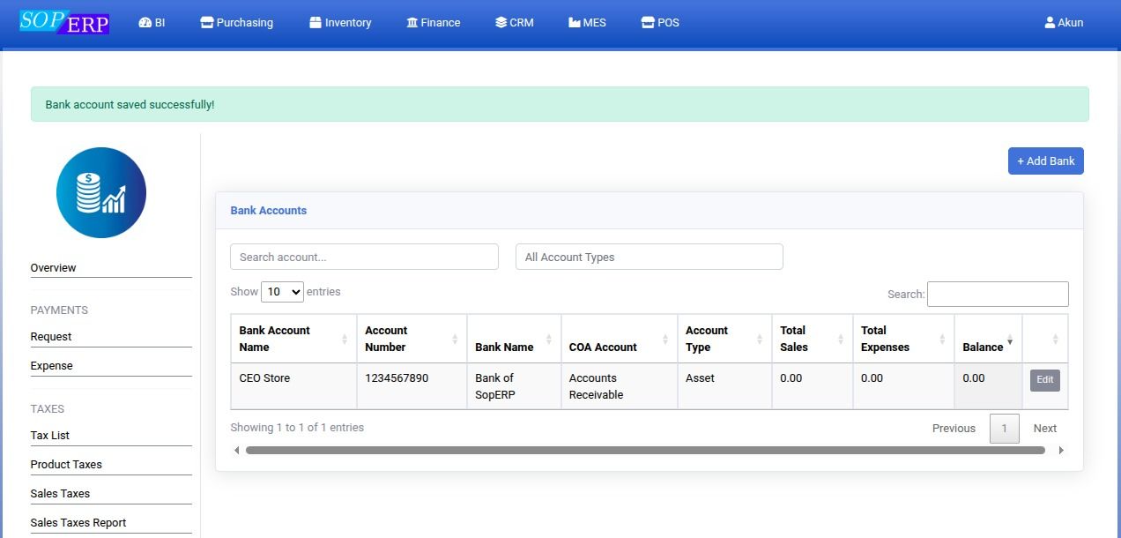Edit the CEO Store bank account
The image size is (1121, 538).
1044,380
